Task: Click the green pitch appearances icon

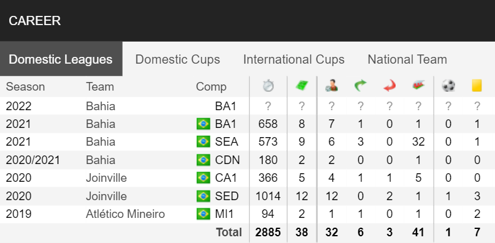Action: (302, 86)
